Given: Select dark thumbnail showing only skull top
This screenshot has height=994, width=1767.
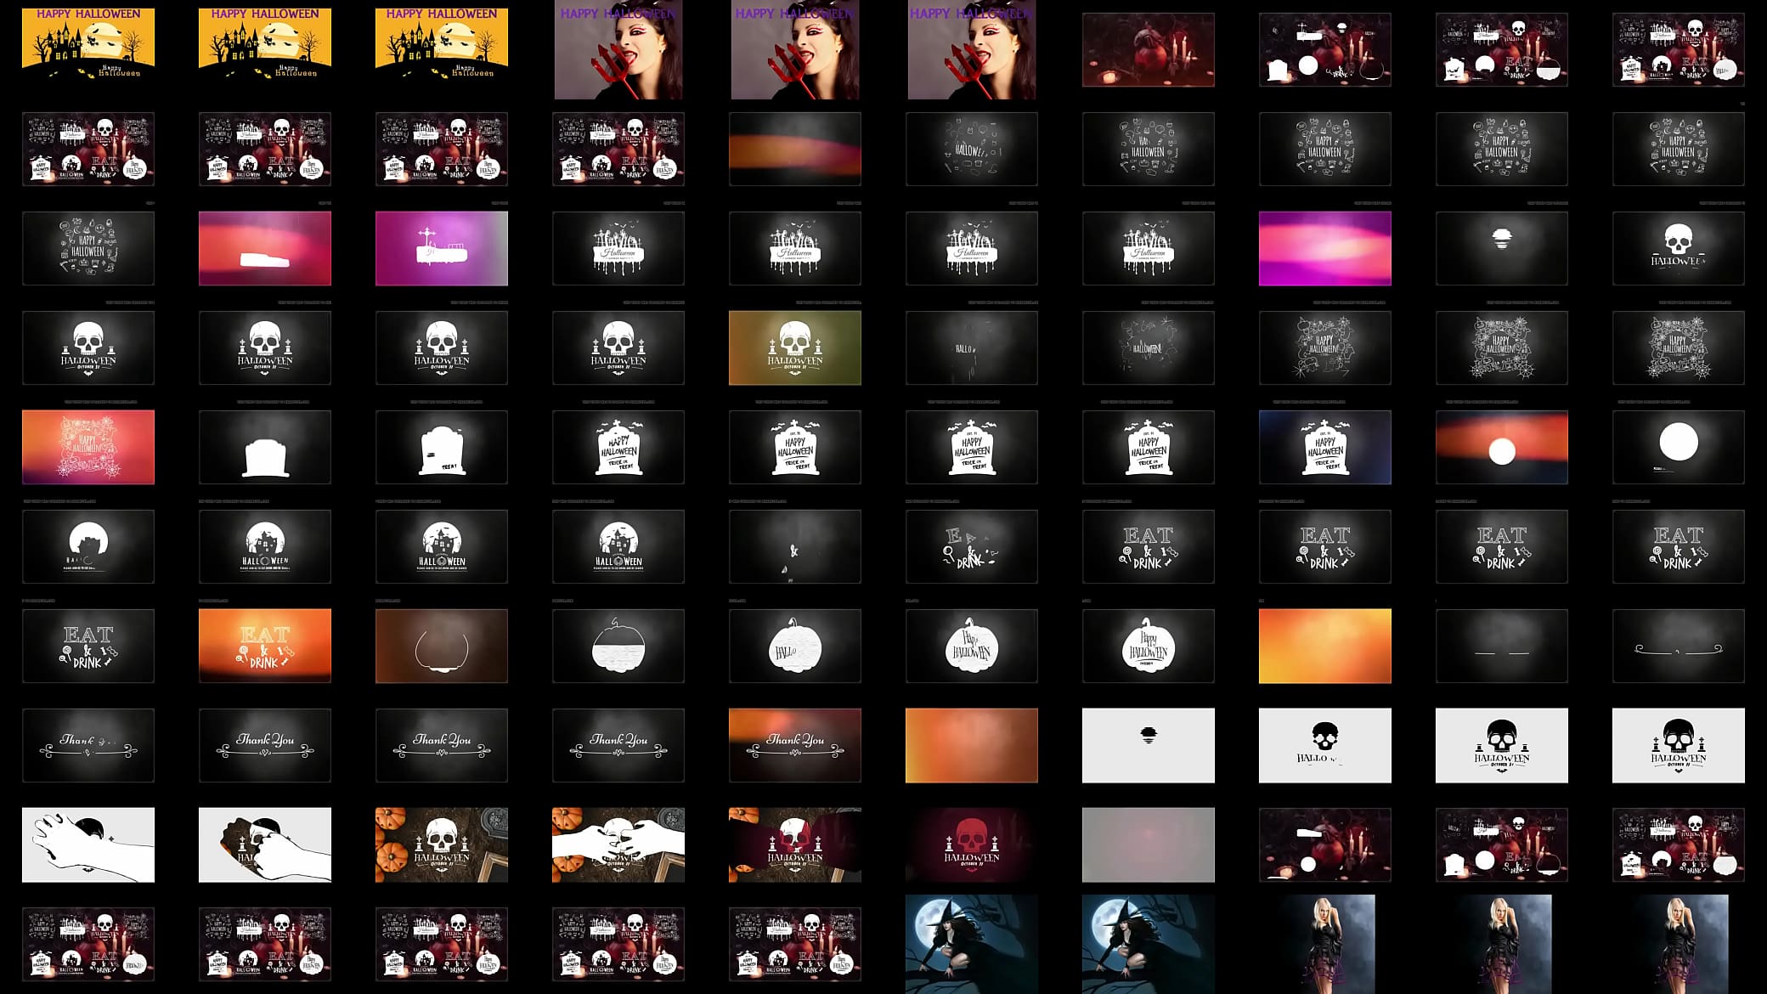Looking at the screenshot, I should [1502, 248].
